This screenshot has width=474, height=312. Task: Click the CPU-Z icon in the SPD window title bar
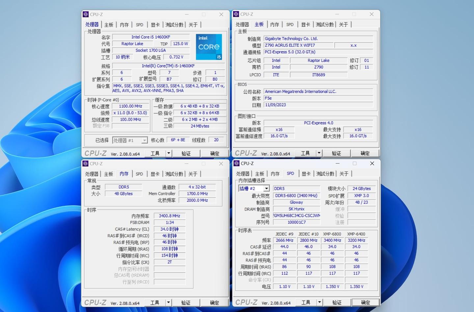[237, 163]
